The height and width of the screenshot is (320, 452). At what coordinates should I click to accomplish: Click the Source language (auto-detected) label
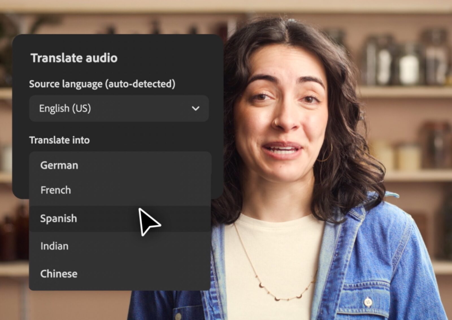[x=102, y=83]
